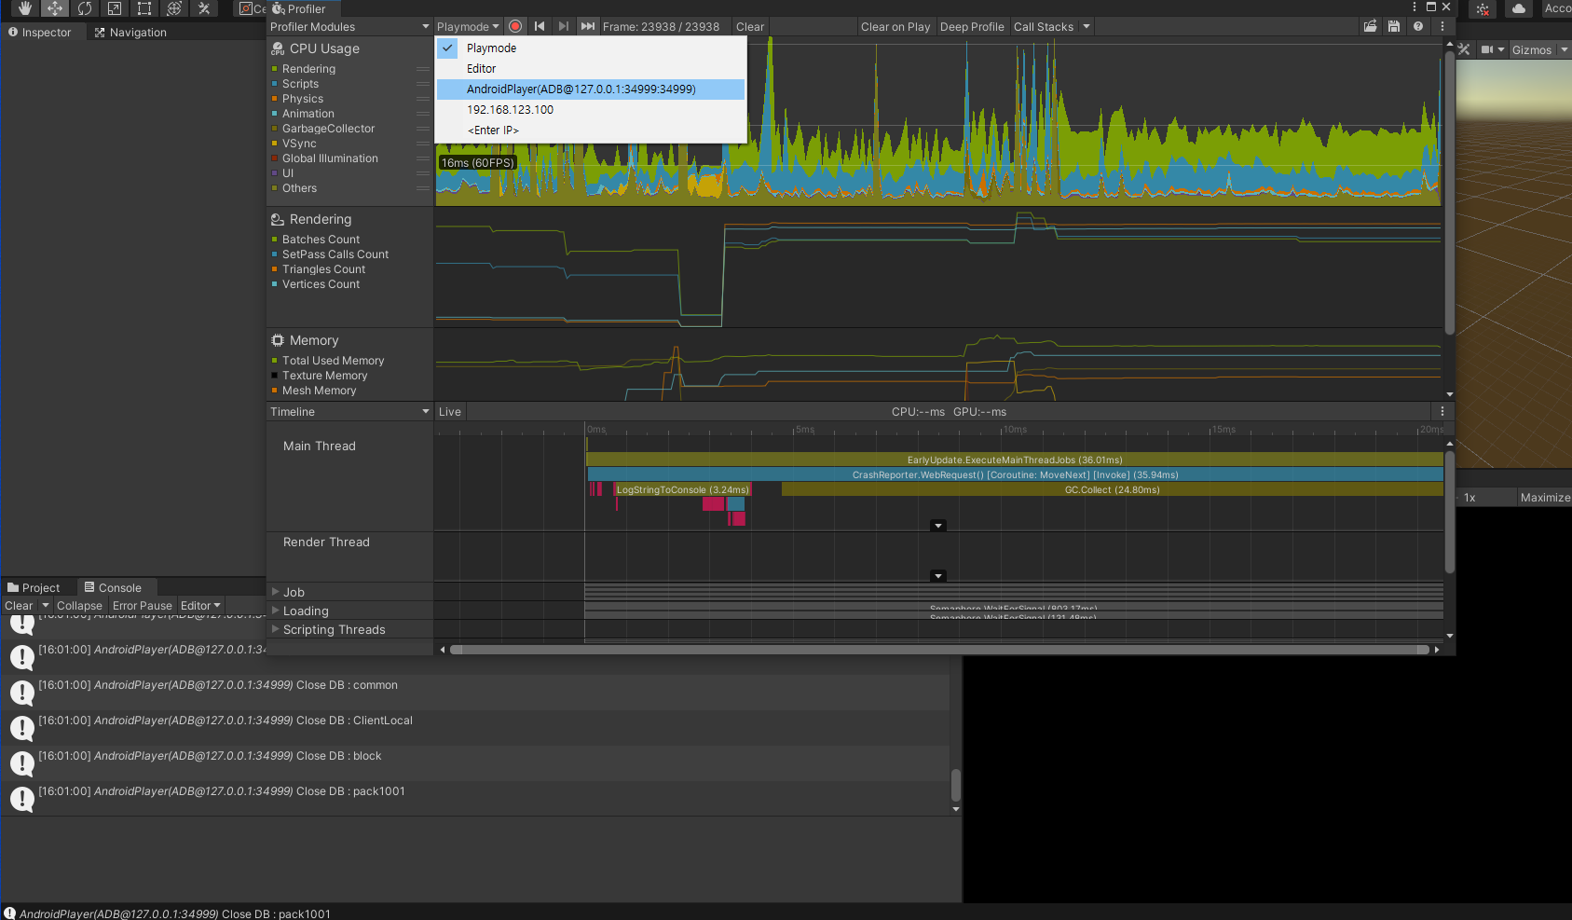This screenshot has width=1572, height=920.
Task: Load profiler data from file
Action: coord(1371,26)
